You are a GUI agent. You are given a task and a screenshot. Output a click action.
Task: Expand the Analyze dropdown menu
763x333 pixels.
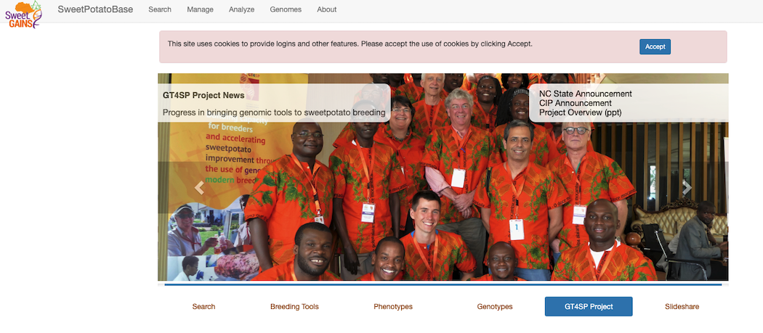coord(241,9)
